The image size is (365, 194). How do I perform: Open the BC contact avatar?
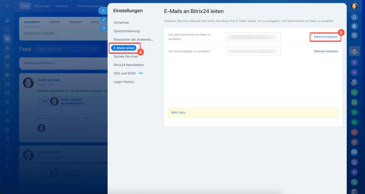click(354, 142)
